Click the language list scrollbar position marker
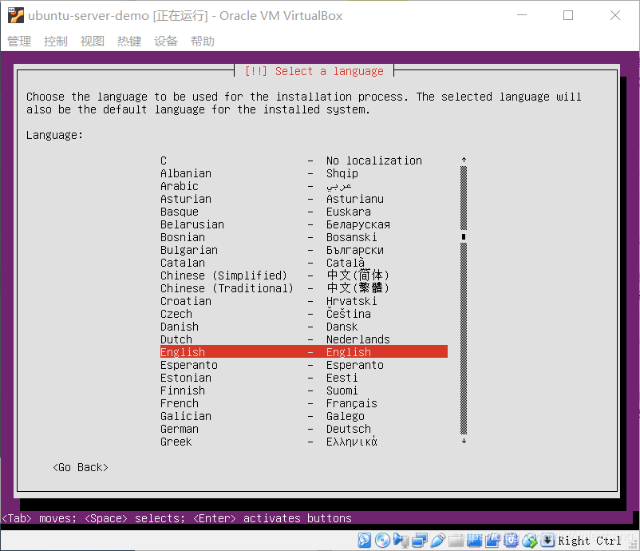 coord(464,237)
